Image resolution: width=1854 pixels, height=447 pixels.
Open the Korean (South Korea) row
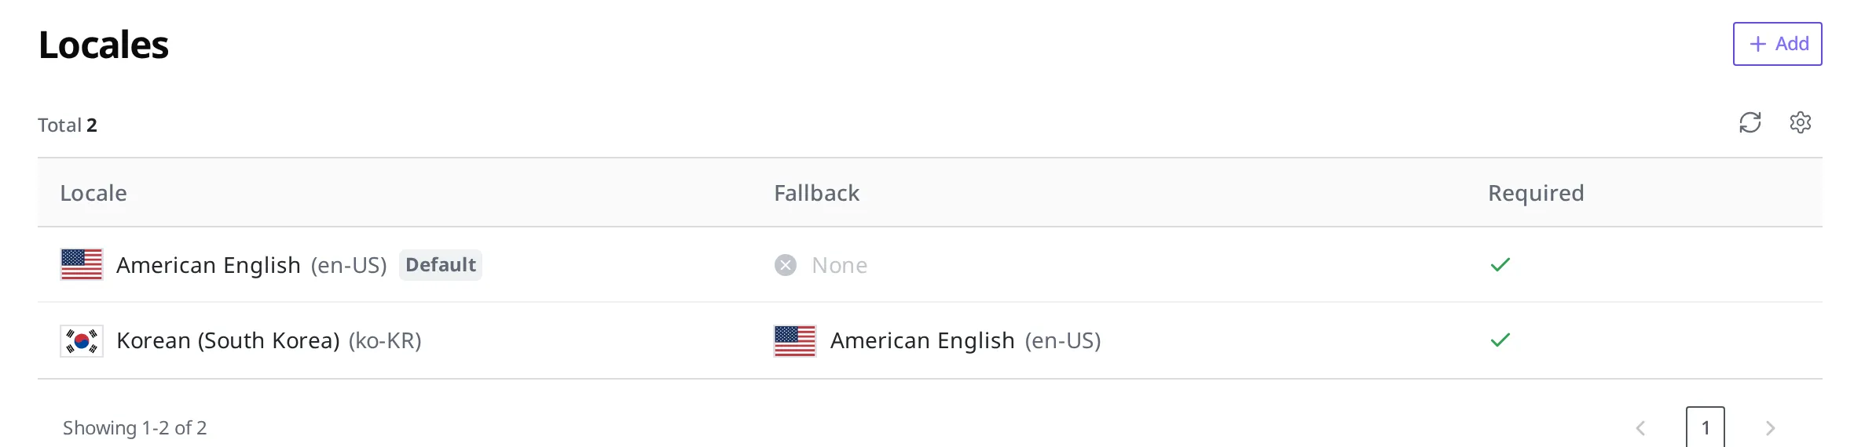(x=930, y=341)
